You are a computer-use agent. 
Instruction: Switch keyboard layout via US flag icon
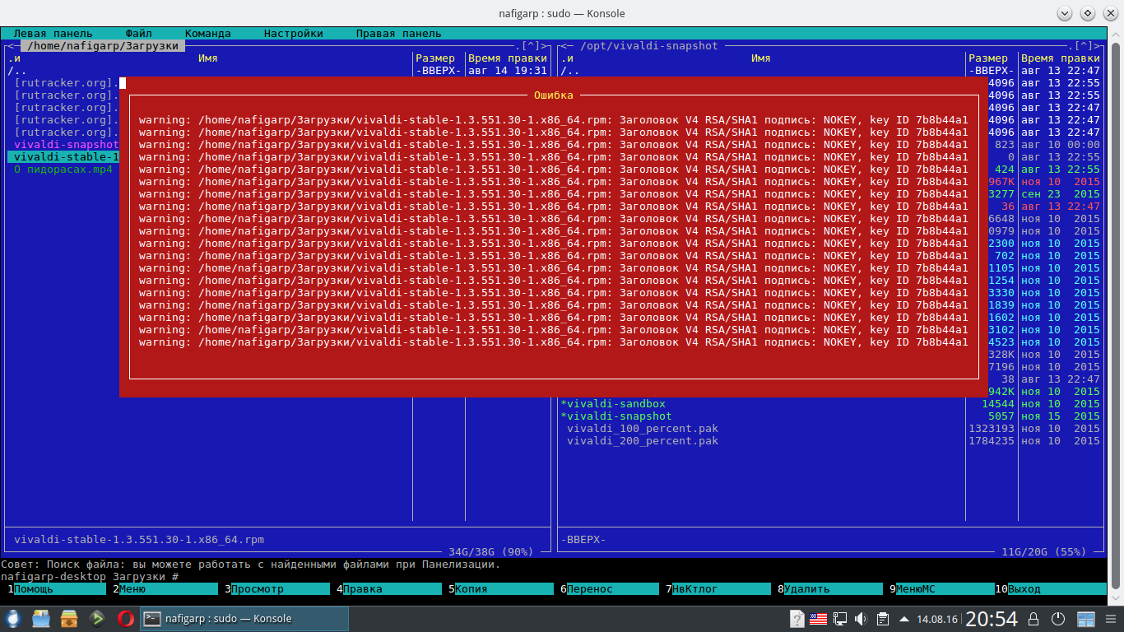pyautogui.click(x=819, y=619)
